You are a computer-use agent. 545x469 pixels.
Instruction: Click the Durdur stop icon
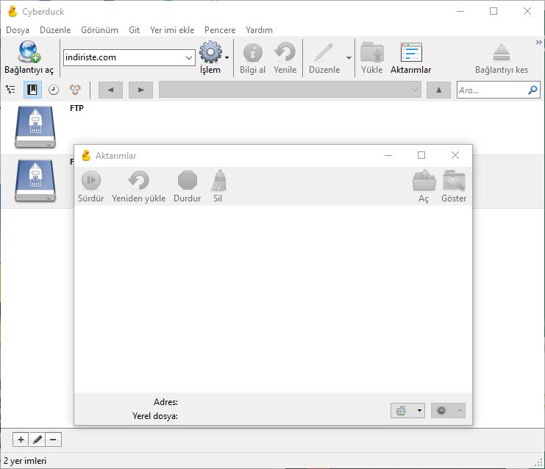188,180
